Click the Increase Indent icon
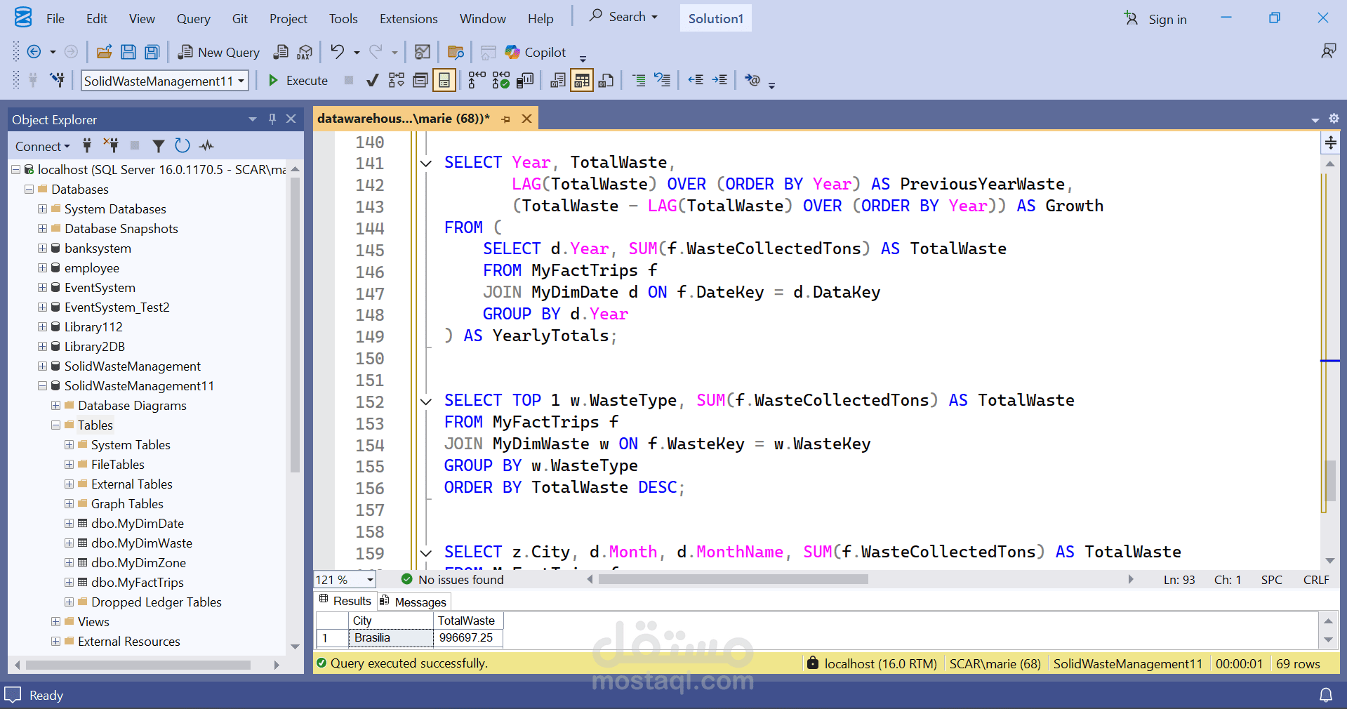1347x709 pixels. (719, 80)
